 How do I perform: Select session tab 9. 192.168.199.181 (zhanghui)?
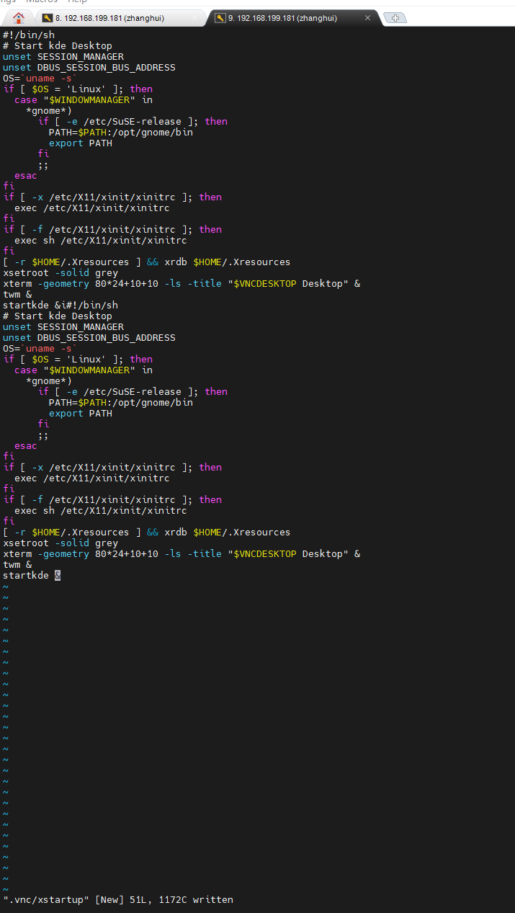point(292,18)
